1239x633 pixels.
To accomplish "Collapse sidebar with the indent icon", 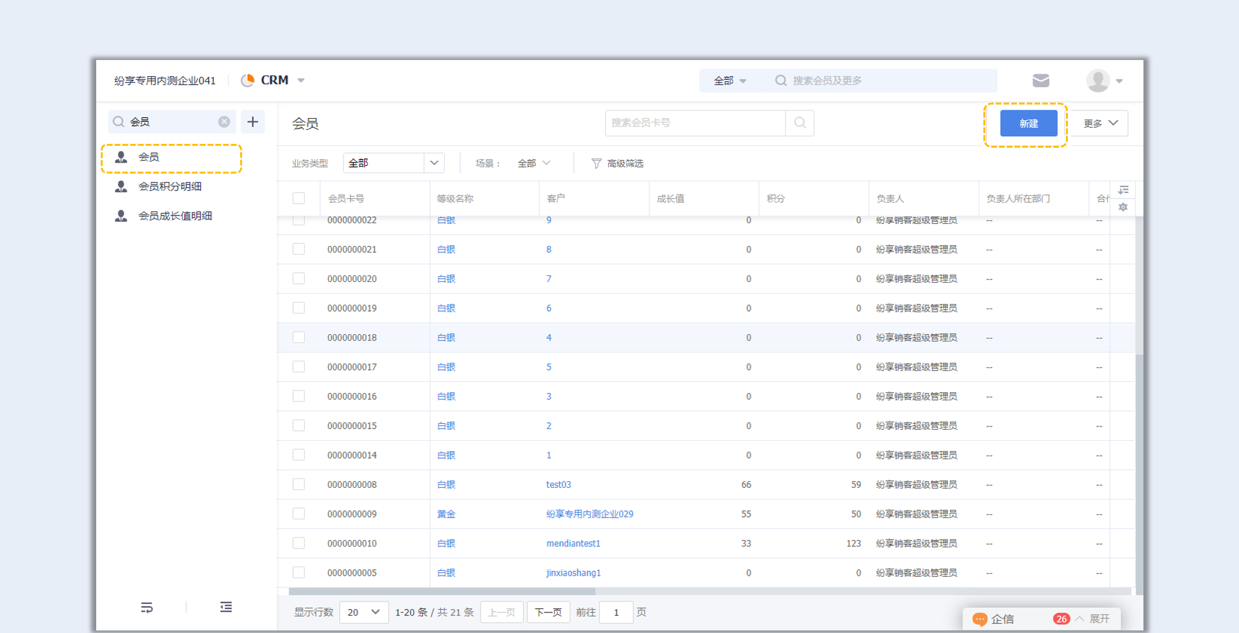I will tap(226, 607).
